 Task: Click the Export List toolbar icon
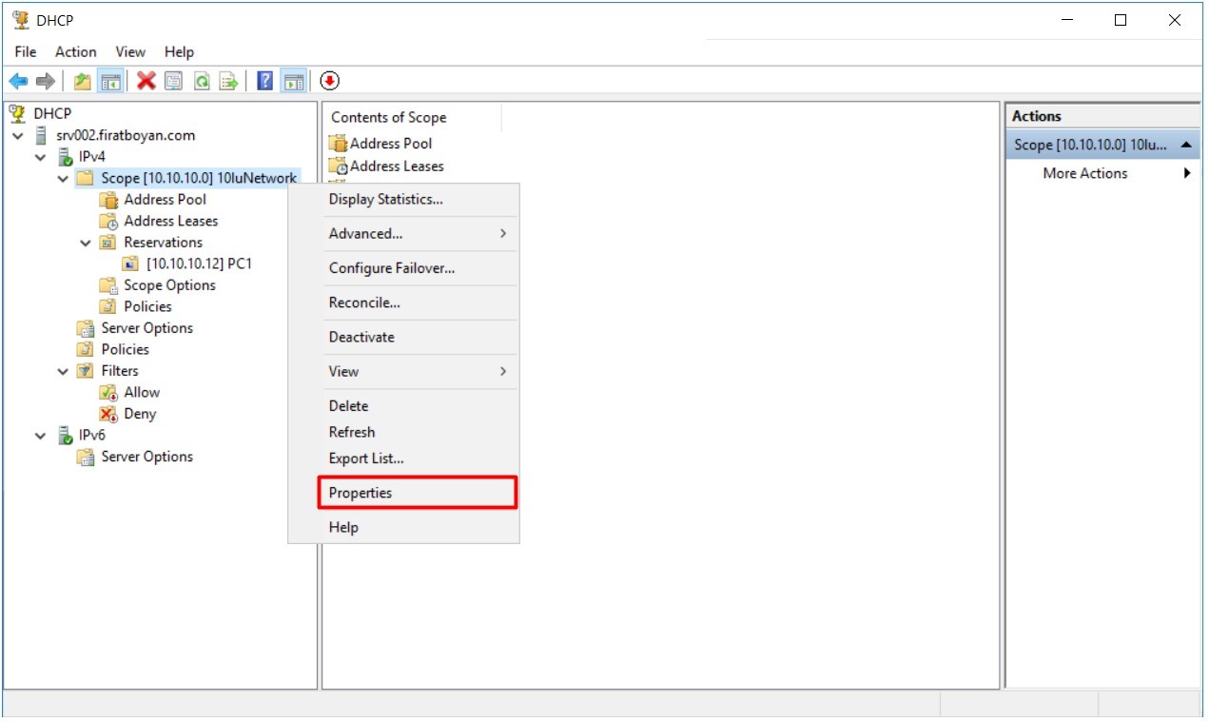tap(228, 82)
